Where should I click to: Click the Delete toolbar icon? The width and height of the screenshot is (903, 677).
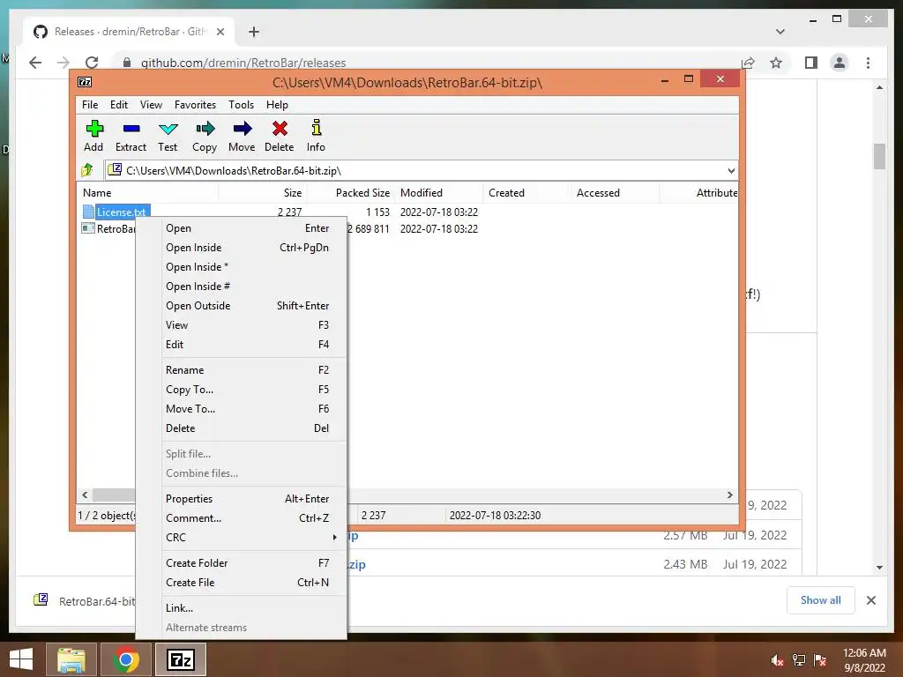click(280, 136)
